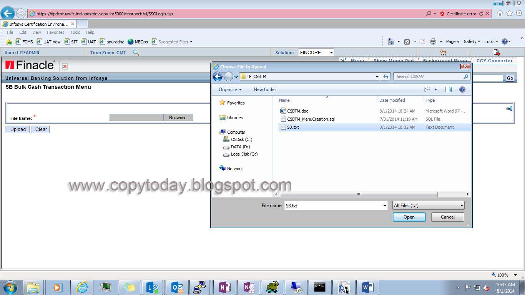Click the IE Tools gear icon top-right

pos(519,13)
